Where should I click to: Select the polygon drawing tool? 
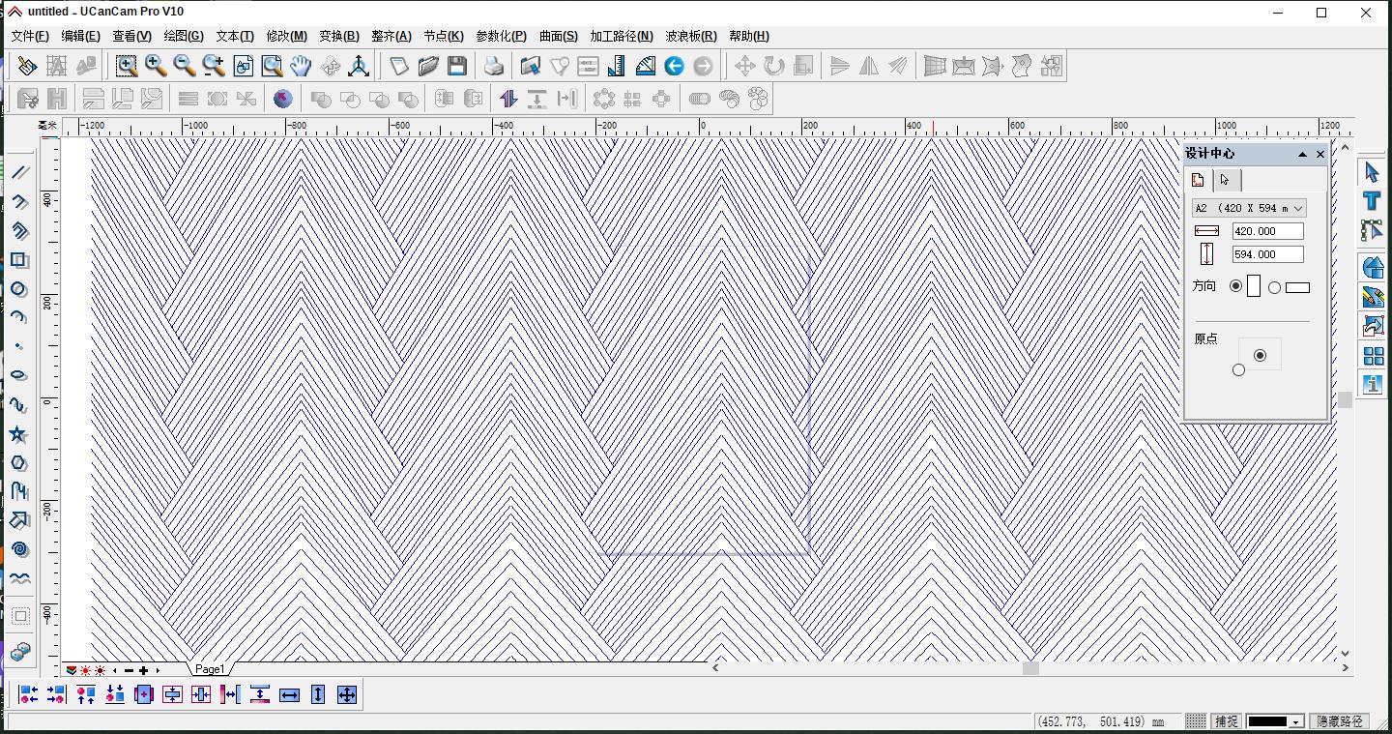tap(19, 463)
